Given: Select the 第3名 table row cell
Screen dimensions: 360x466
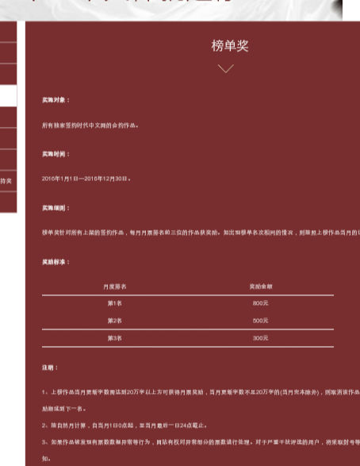Looking at the screenshot, I should point(115,338).
